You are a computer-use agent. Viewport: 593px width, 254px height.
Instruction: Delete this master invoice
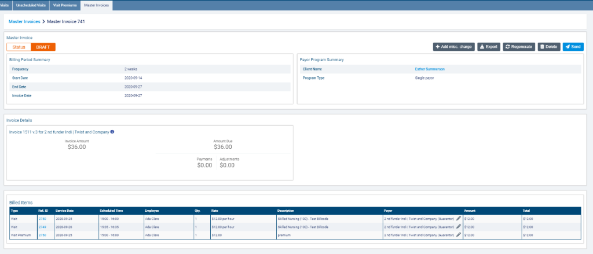(x=548, y=46)
